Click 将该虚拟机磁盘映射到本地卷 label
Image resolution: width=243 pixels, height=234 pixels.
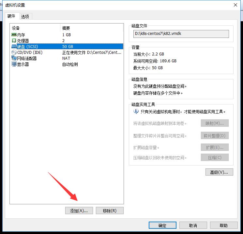(x=160, y=123)
